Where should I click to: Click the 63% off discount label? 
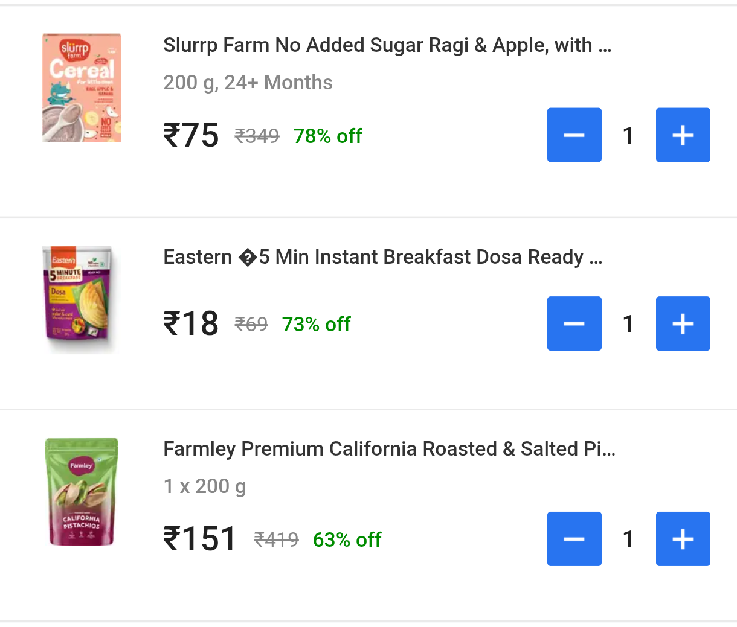(347, 539)
